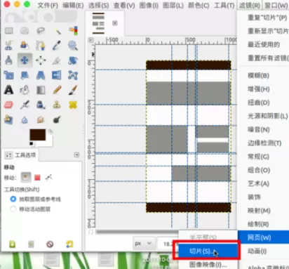Viewport: 289px width, 269px height.
Task: Open the 颜色(C) menu
Action: (x=199, y=5)
